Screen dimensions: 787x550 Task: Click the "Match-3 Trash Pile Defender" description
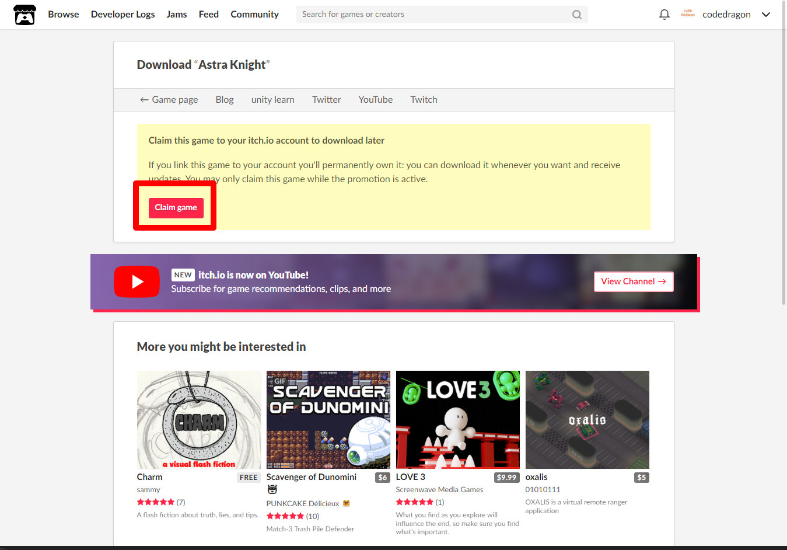pyautogui.click(x=310, y=529)
